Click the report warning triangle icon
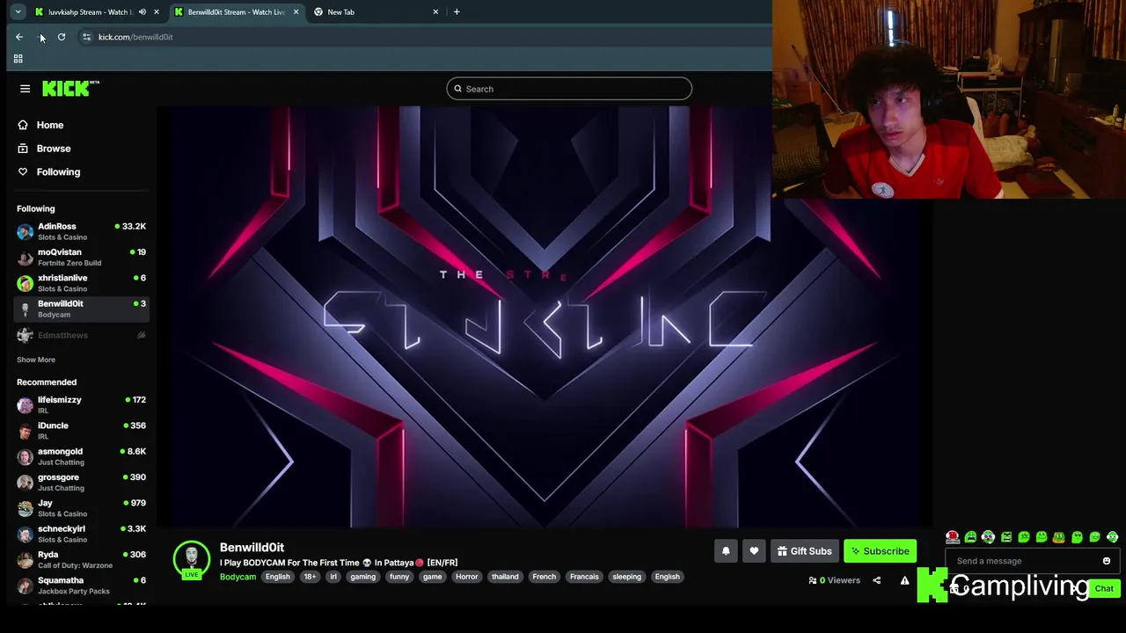 tap(904, 580)
